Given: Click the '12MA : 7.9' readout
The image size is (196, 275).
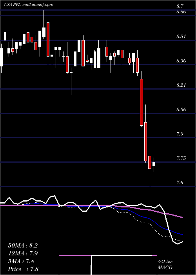Looking at the screenshot, I should (x=23, y=253).
